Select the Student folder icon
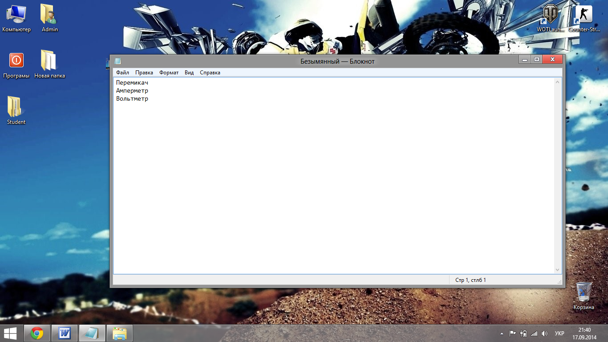Image resolution: width=608 pixels, height=342 pixels. tap(16, 110)
